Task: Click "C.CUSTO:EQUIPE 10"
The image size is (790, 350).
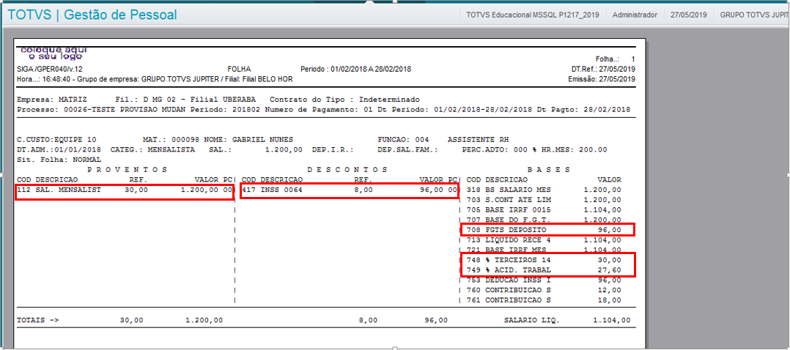Action: [56, 140]
